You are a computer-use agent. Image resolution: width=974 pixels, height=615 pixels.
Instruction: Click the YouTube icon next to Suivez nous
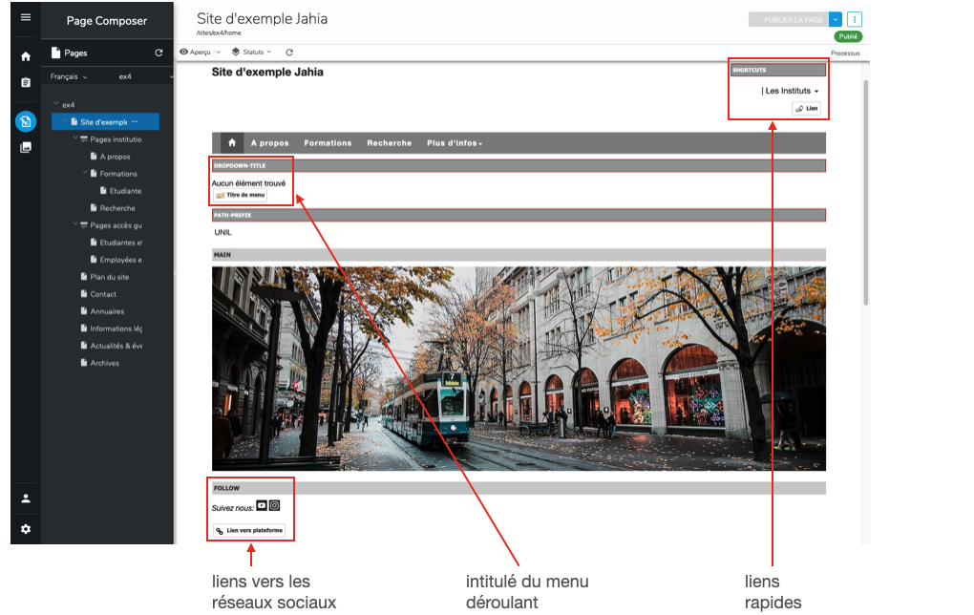click(262, 506)
